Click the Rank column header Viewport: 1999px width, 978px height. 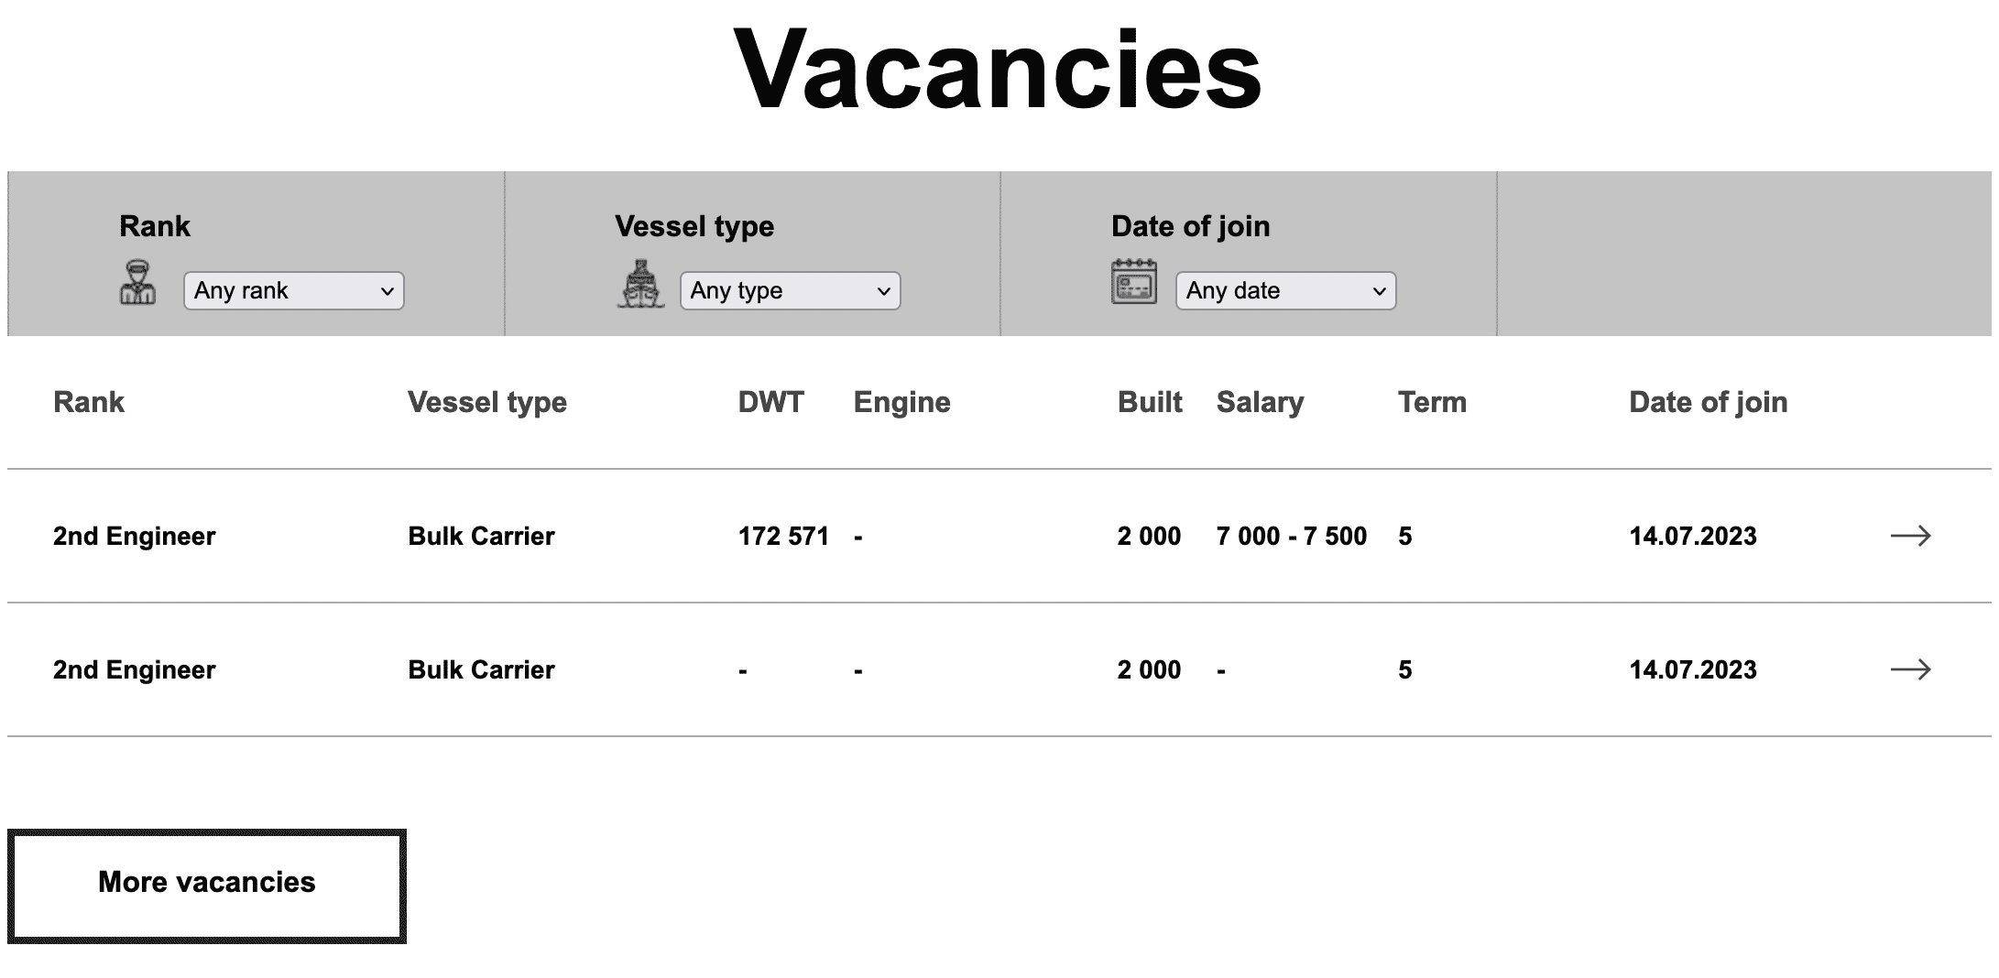[x=88, y=402]
